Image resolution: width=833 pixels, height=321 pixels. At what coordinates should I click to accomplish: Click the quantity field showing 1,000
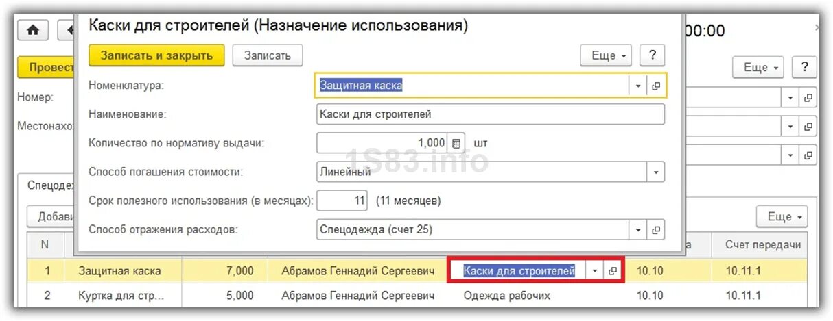(383, 143)
